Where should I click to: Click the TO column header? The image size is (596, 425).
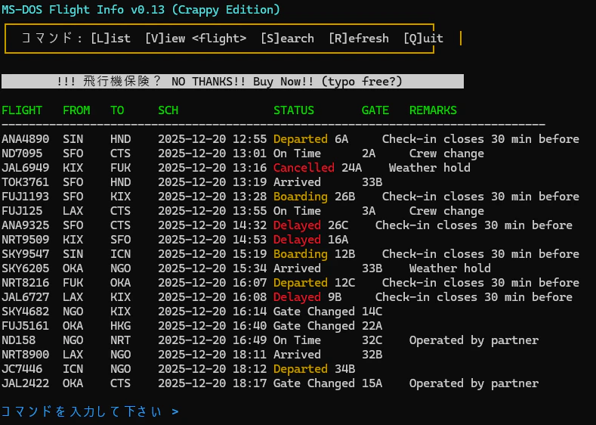(x=117, y=110)
